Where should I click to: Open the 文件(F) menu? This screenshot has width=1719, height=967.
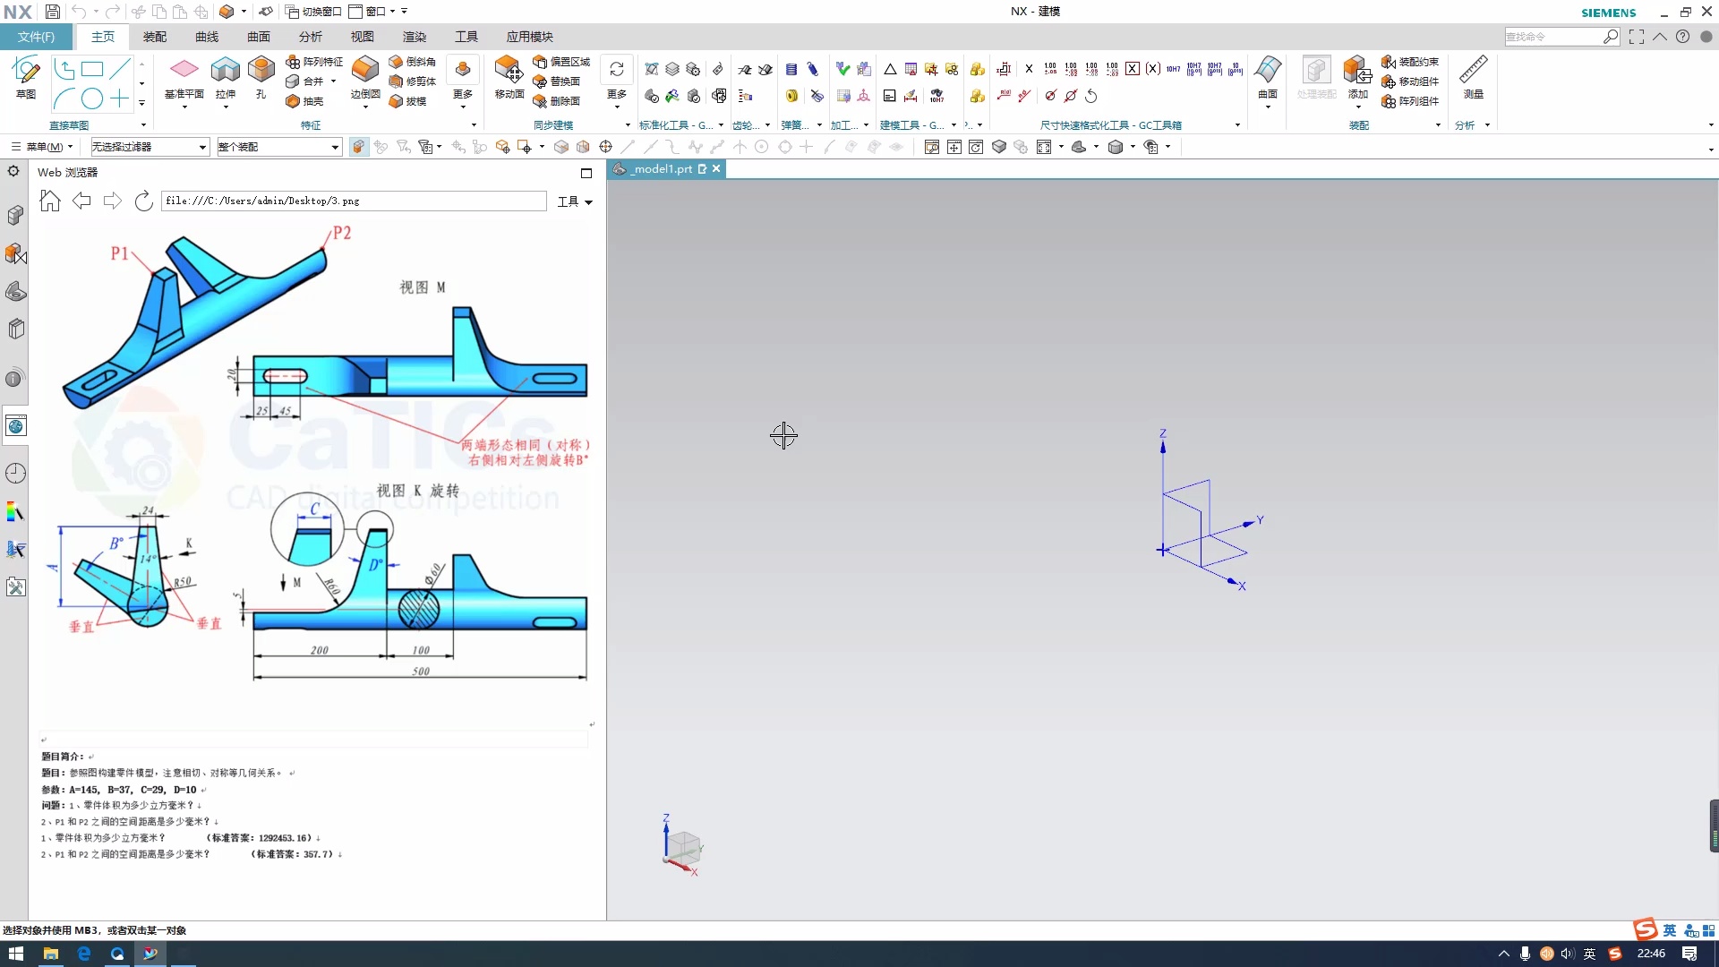(x=36, y=37)
